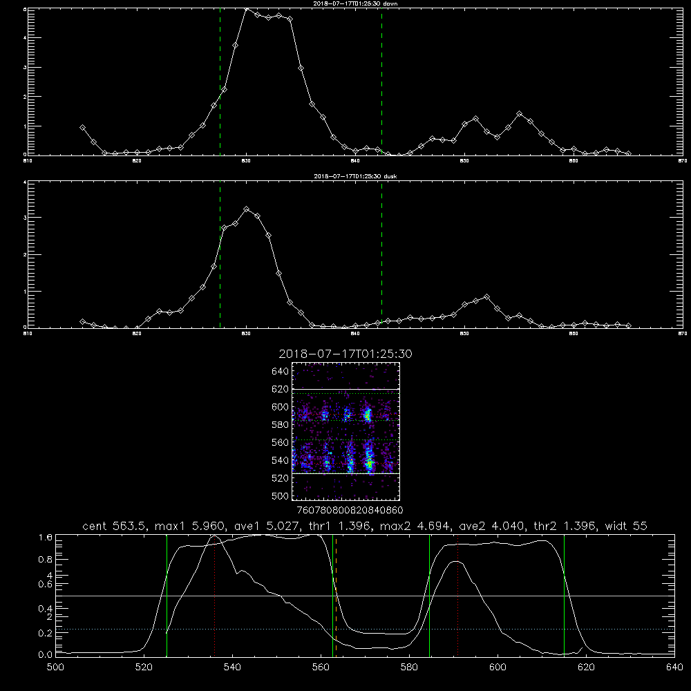Click the x-axis label 600 on bottom plot
Screen dimensions: 691x691
tap(498, 668)
